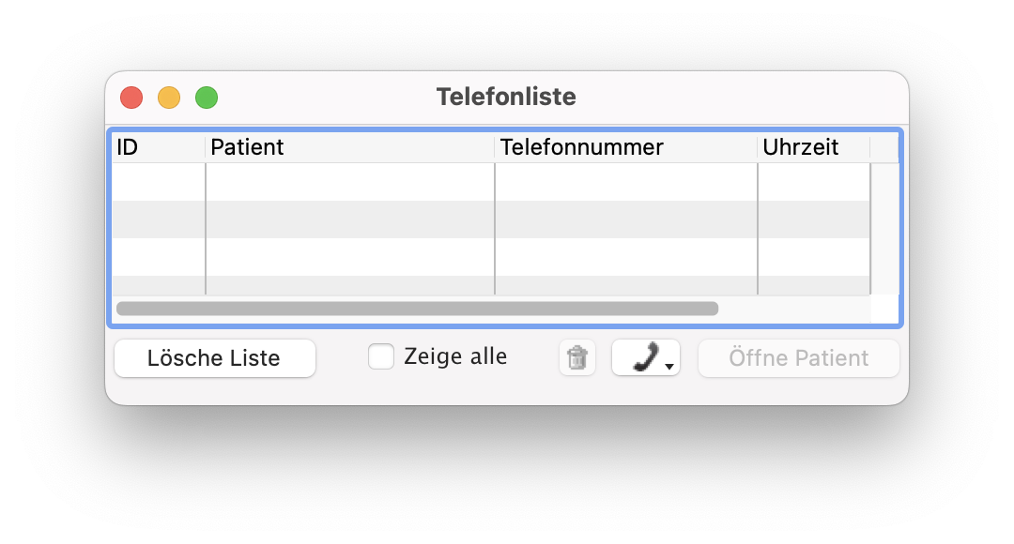The width and height of the screenshot is (1014, 544).
Task: Click the "Öffne Patient" button
Action: click(x=799, y=358)
